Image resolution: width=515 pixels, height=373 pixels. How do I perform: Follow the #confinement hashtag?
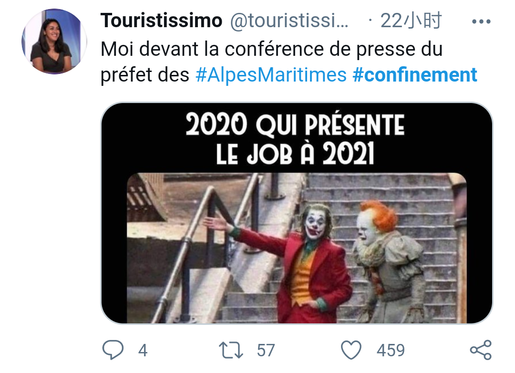pos(414,74)
